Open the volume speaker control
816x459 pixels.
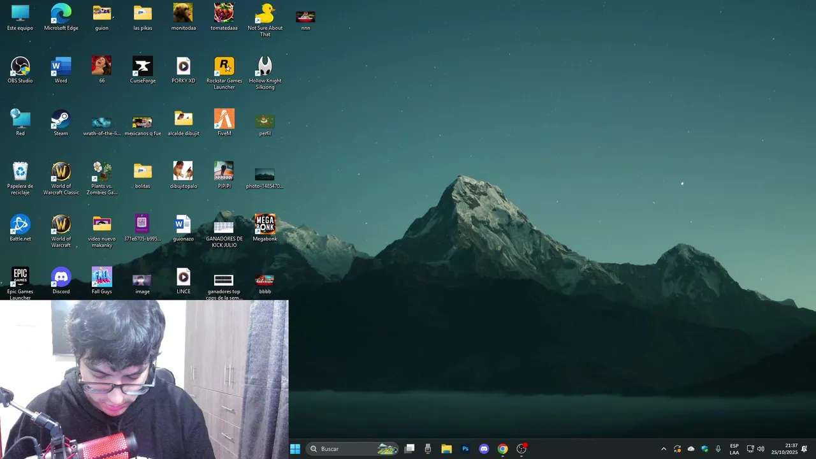point(761,449)
